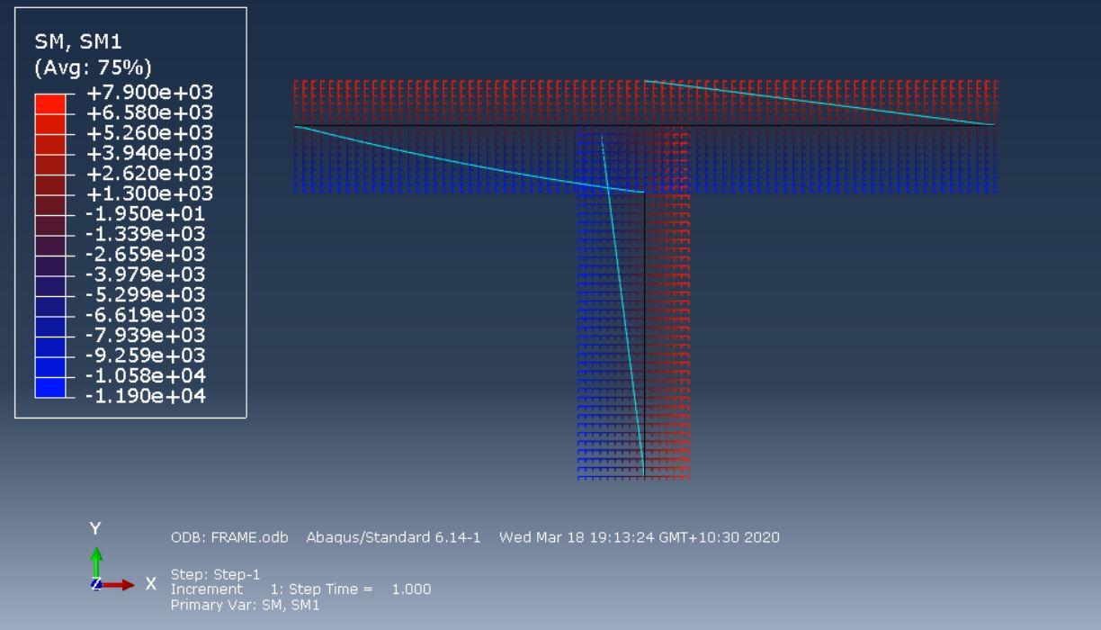
Task: Click the X label on the view triad
Action: pyautogui.click(x=150, y=582)
